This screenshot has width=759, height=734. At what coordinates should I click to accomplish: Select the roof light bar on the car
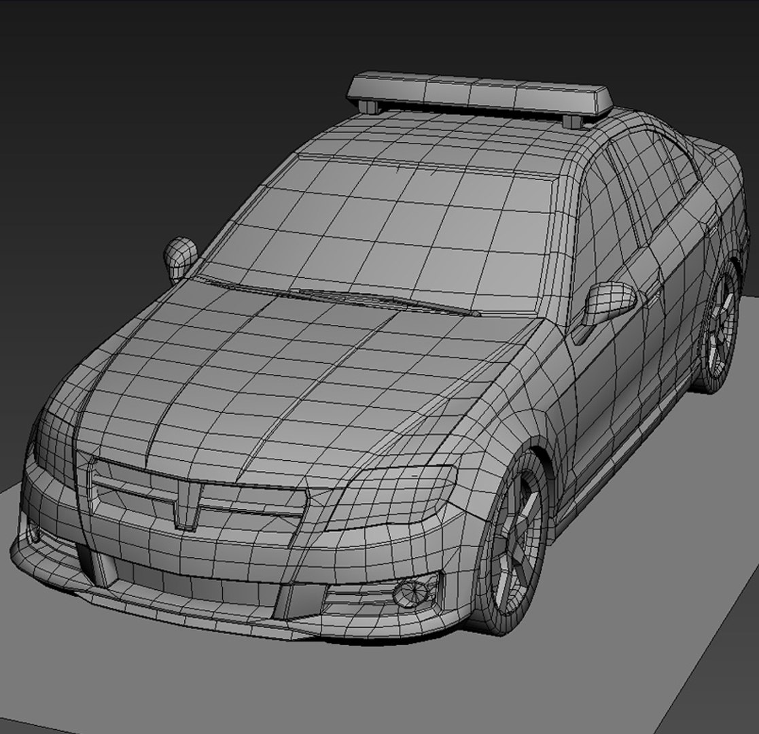point(480,95)
